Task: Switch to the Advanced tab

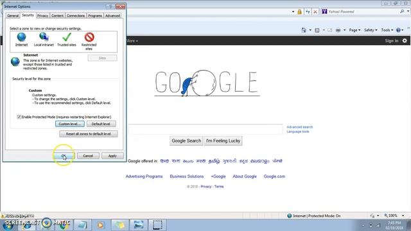Action: [112, 15]
